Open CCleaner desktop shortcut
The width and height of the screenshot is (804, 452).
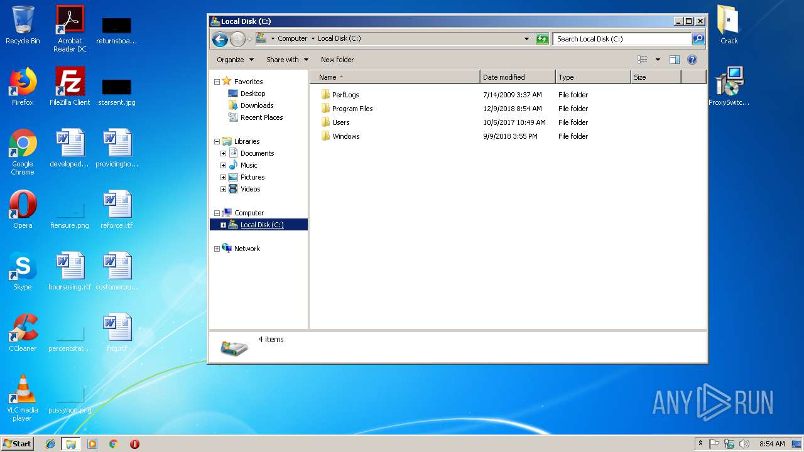click(23, 333)
